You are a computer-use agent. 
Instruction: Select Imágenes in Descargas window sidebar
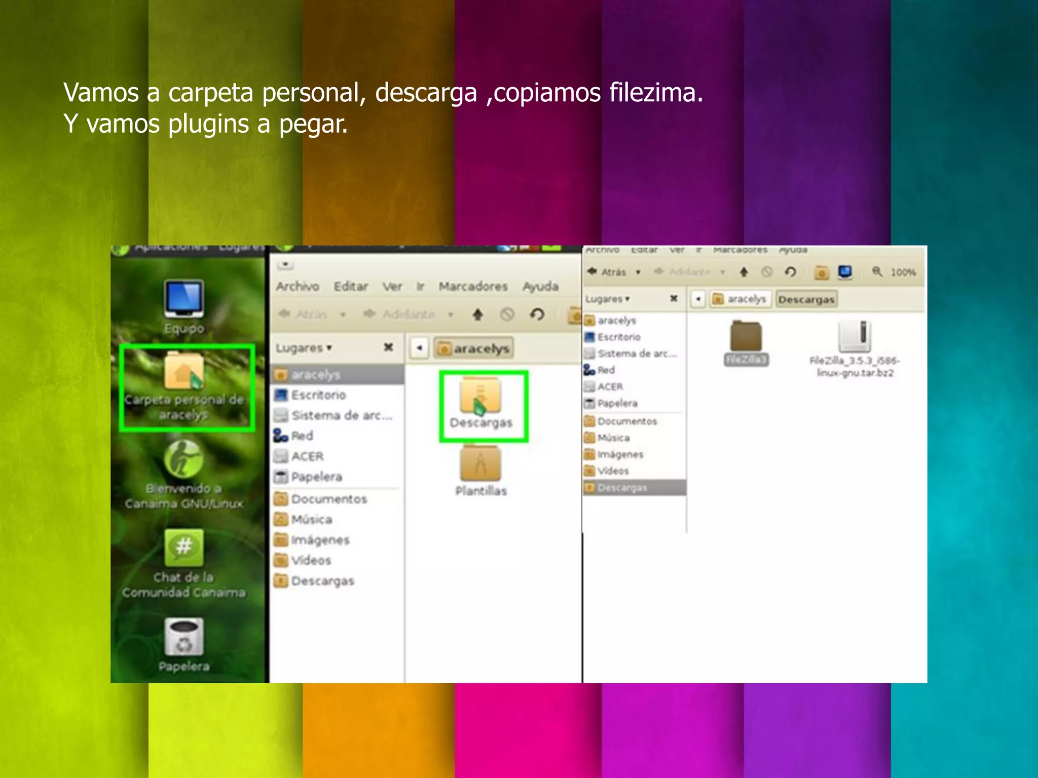point(635,454)
